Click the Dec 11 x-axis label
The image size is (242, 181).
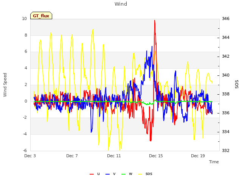[x=114, y=156]
